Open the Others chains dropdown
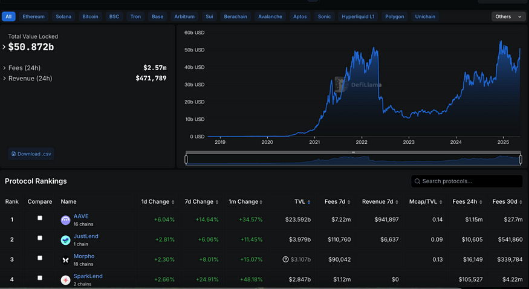Screen dimensions: 529x289 coord(507,16)
